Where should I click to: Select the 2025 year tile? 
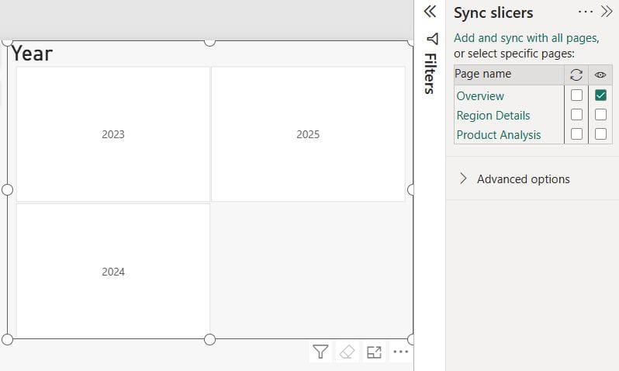click(x=308, y=134)
